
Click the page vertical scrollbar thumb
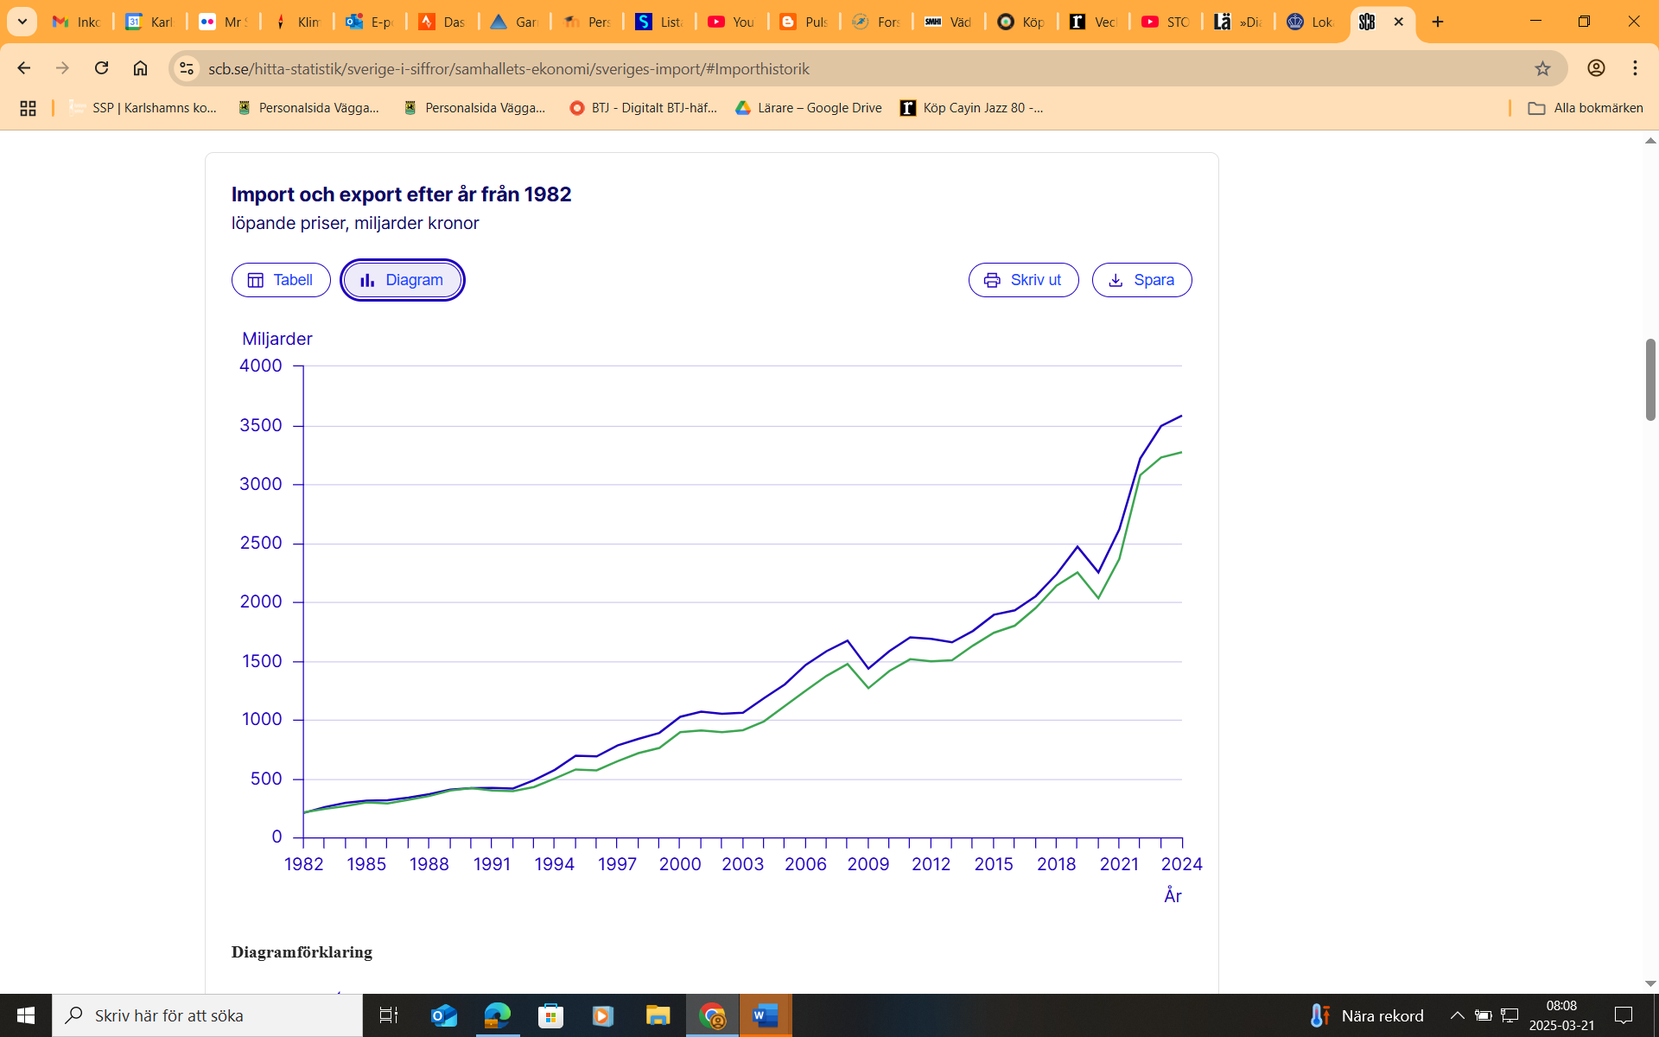pyautogui.click(x=1650, y=380)
